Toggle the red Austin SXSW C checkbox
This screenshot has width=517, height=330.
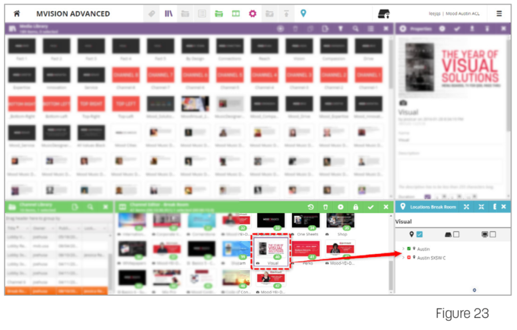[409, 257]
